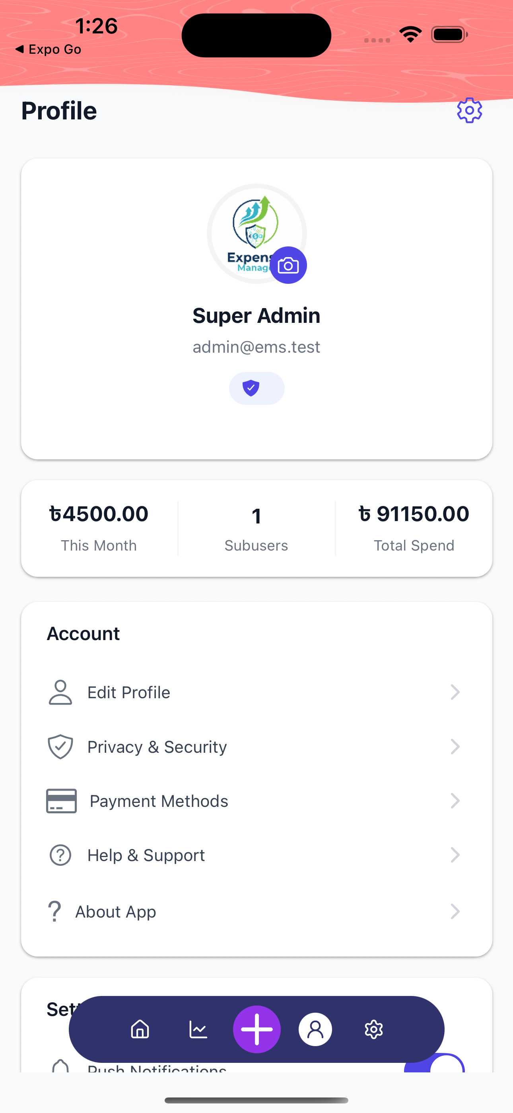Select the profile tab in bottom bar
The width and height of the screenshot is (513, 1113).
point(315,1029)
